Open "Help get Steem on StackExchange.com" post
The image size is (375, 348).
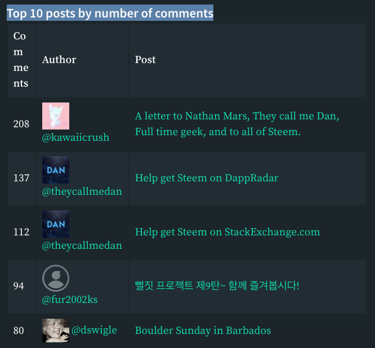[227, 232]
